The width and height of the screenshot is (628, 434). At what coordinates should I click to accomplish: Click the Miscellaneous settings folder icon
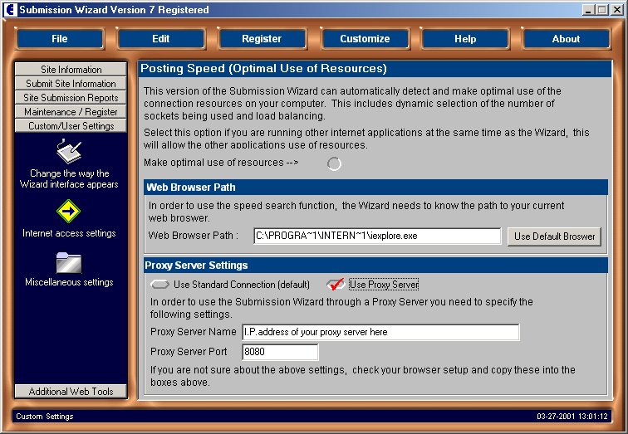68,263
